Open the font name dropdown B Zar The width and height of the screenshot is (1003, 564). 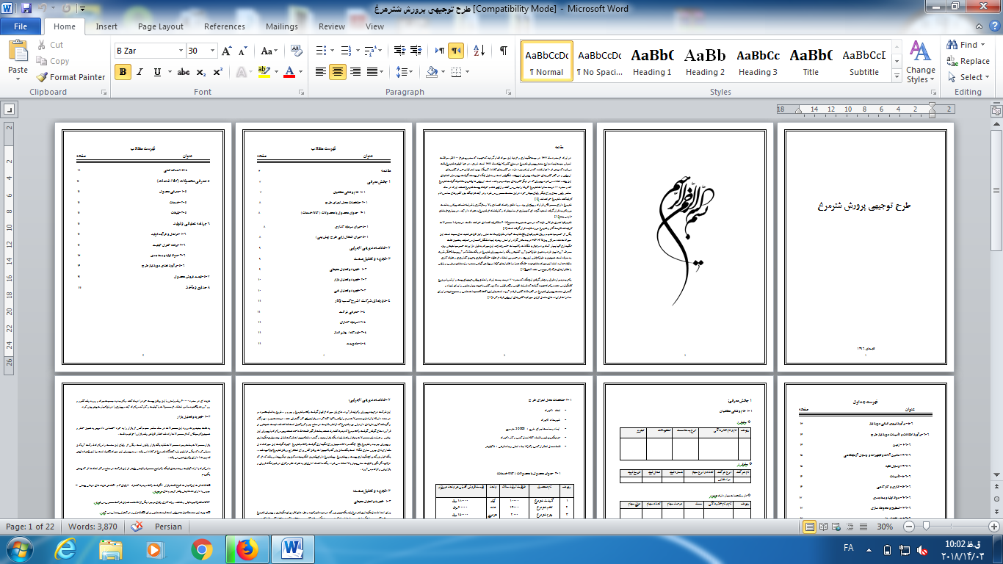coord(181,51)
